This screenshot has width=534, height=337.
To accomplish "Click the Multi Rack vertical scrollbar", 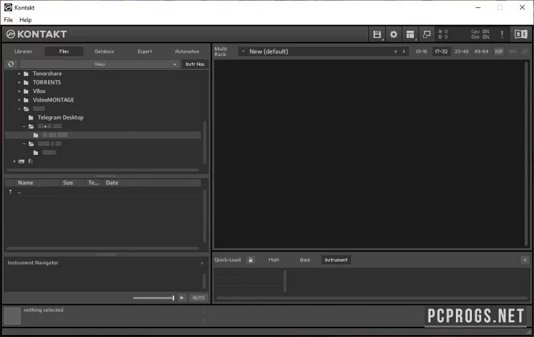I will pos(527,153).
